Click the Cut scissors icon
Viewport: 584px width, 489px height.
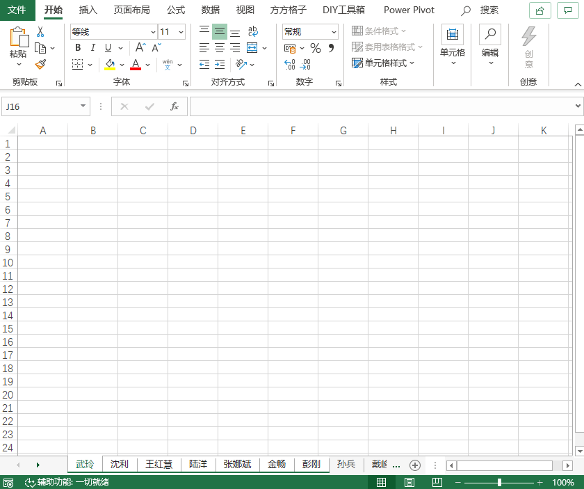[x=40, y=32]
